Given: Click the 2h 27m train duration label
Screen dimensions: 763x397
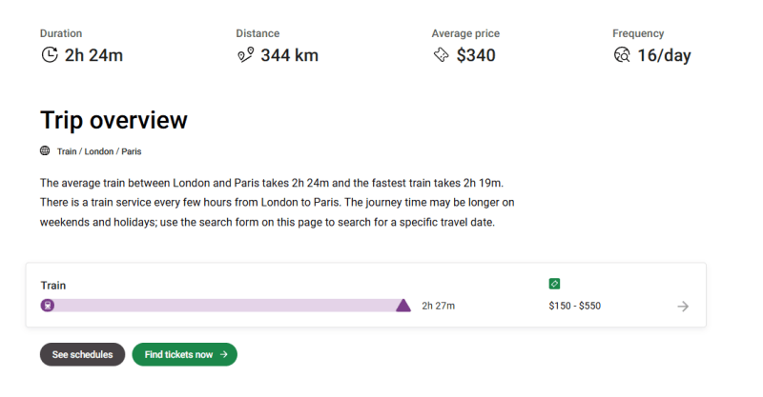Looking at the screenshot, I should [x=439, y=306].
